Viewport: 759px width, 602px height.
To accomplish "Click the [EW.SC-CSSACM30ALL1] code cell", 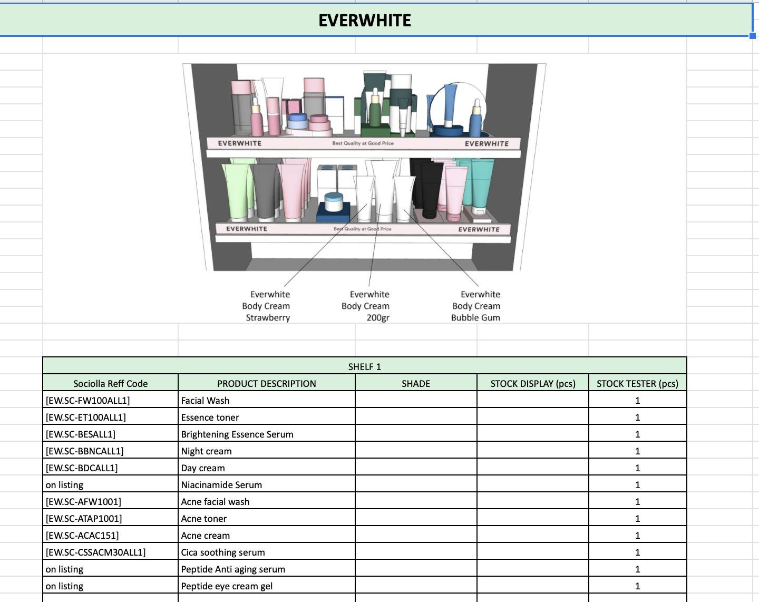I will pyautogui.click(x=111, y=552).
